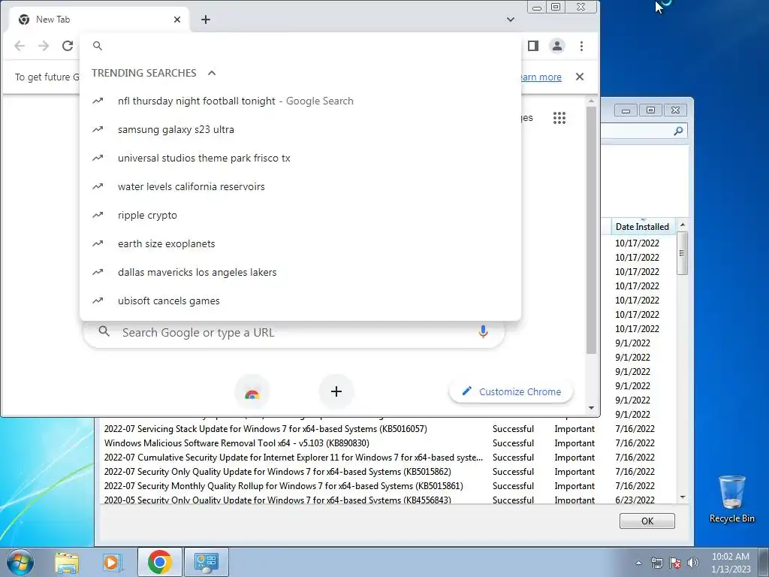Open the Windows Start menu

click(20, 562)
